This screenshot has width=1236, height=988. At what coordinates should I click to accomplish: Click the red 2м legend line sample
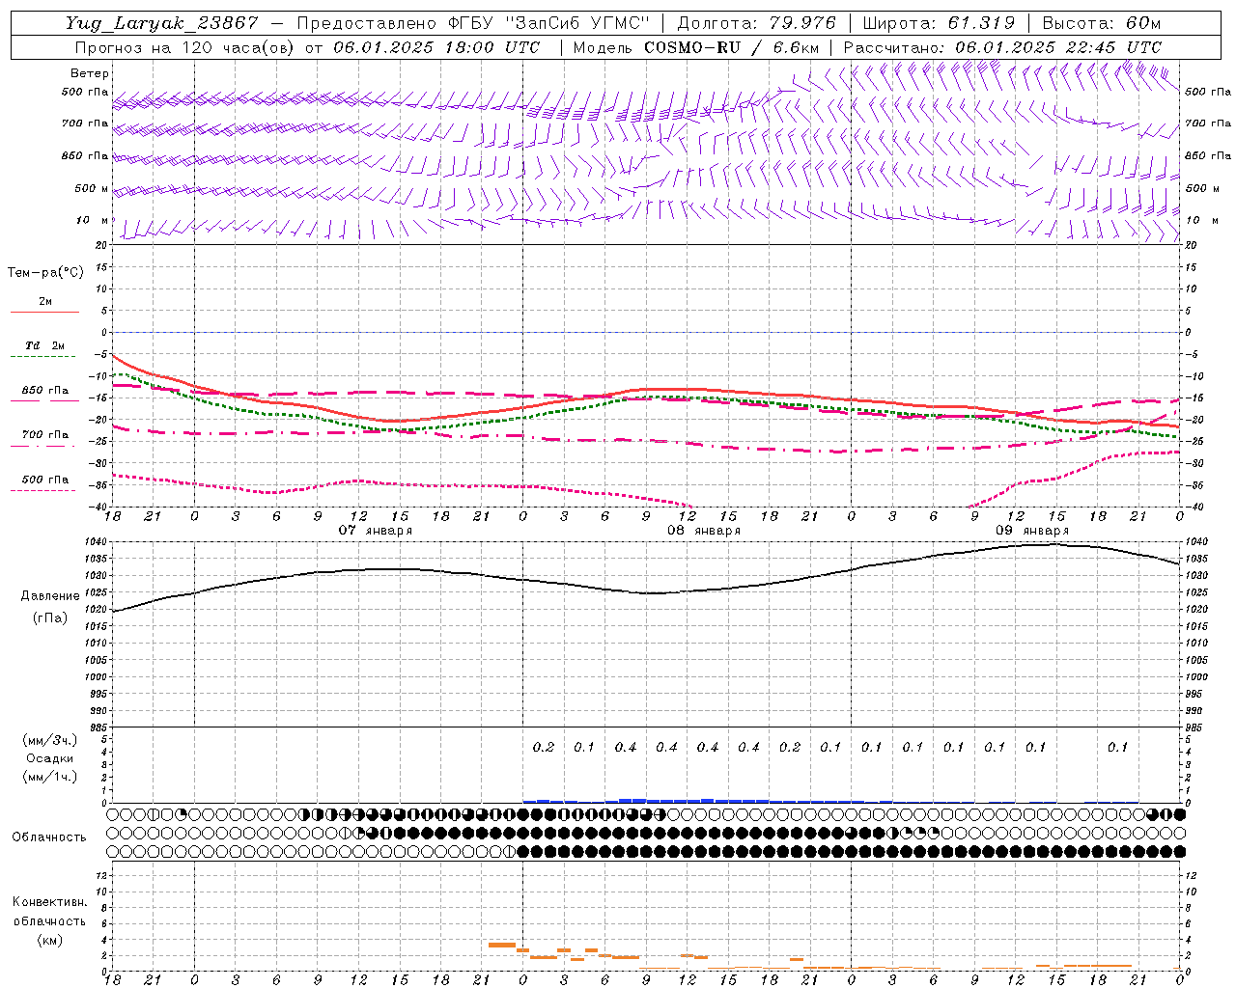(44, 313)
